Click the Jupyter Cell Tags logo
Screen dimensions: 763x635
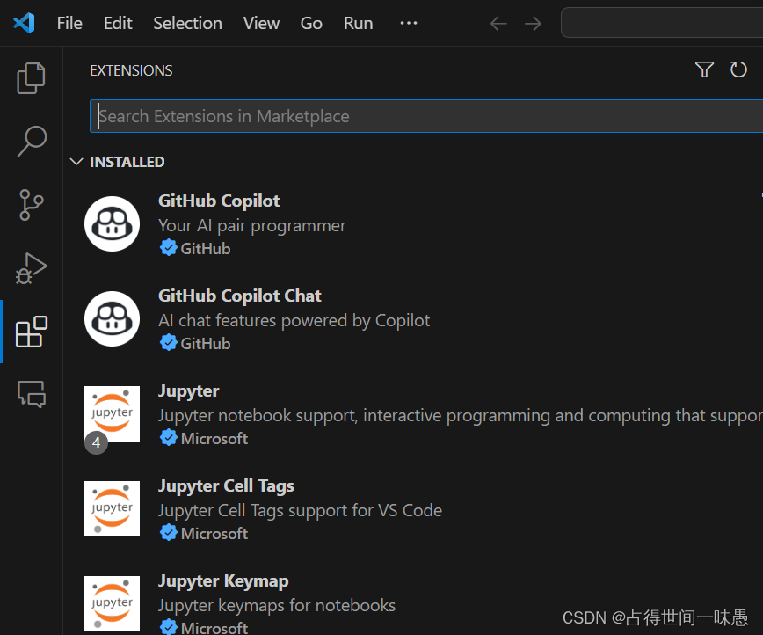[x=112, y=508]
